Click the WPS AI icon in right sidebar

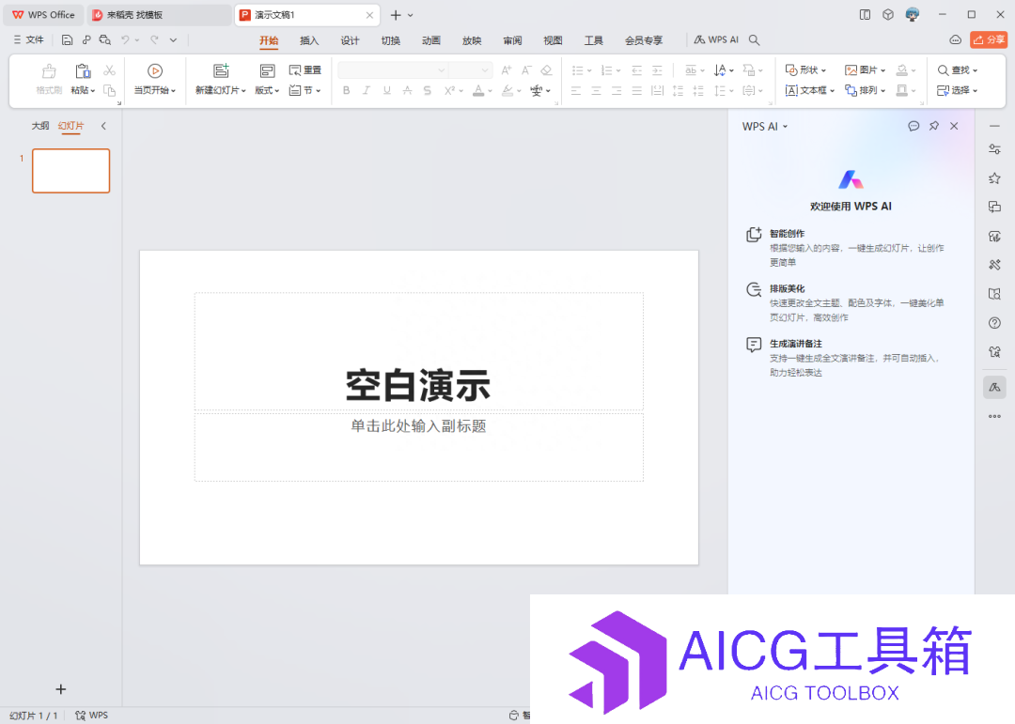995,388
